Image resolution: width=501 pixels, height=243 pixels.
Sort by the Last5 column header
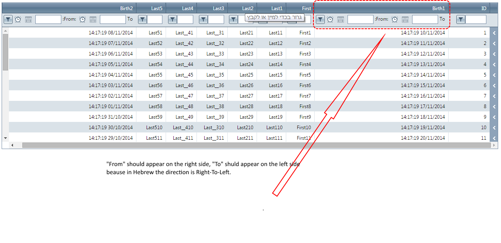pos(151,8)
